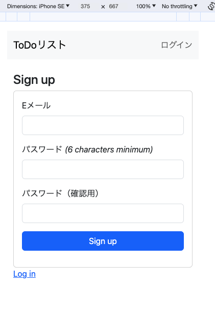Click the Sign up page heading
The image size is (215, 330).
(34, 80)
